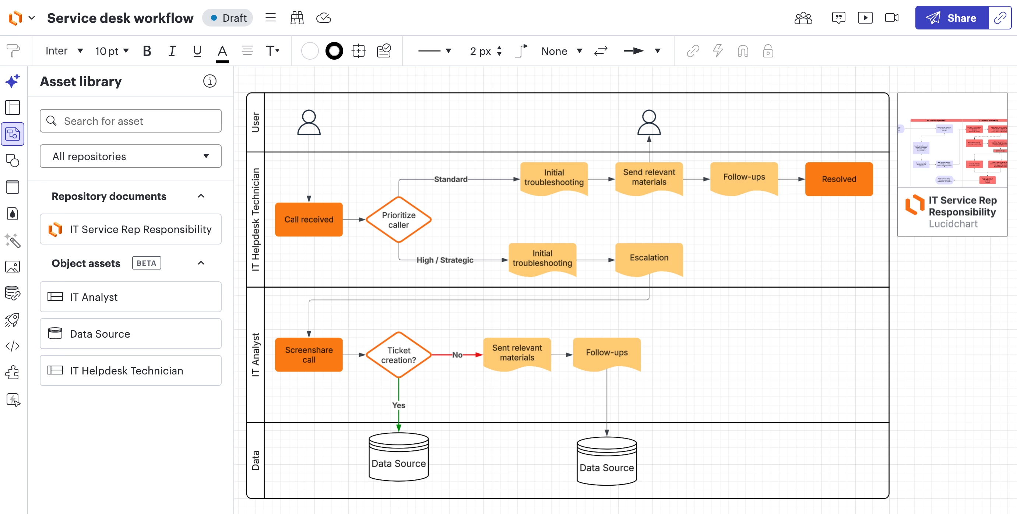Screen dimensions: 1017x514
Task: Toggle underline text formatting
Action: pyautogui.click(x=197, y=51)
